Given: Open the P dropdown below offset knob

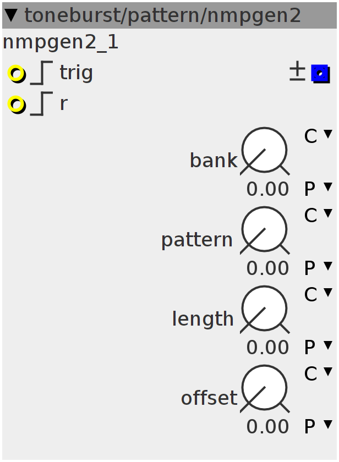Looking at the screenshot, I should pos(318,426).
